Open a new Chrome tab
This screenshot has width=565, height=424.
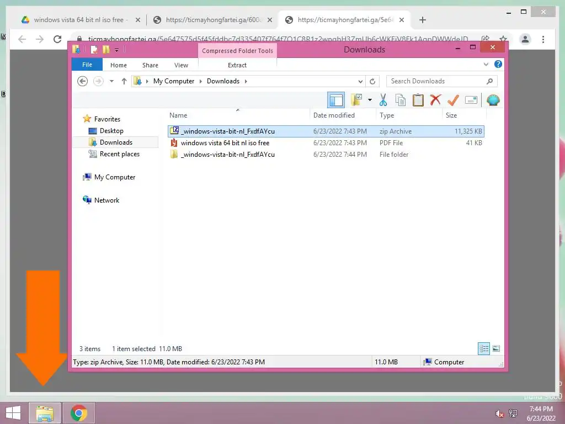click(x=423, y=20)
